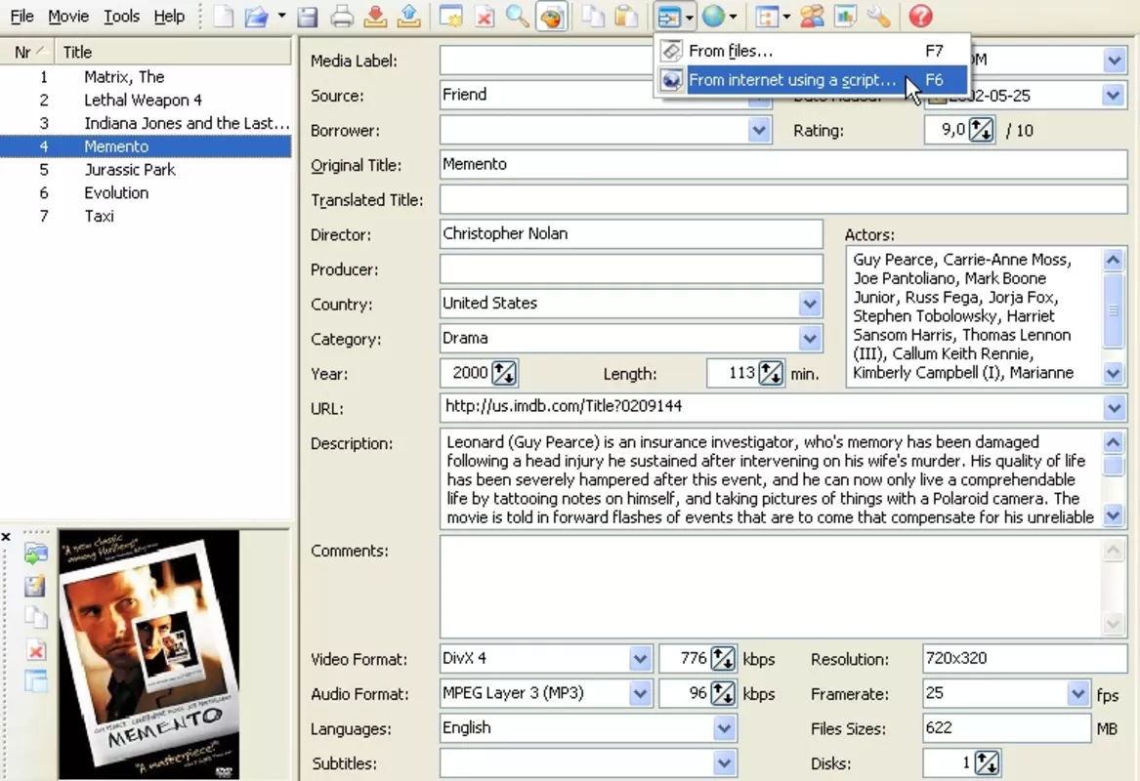Expand the Category dropdown
The width and height of the screenshot is (1140, 781).
coord(810,339)
